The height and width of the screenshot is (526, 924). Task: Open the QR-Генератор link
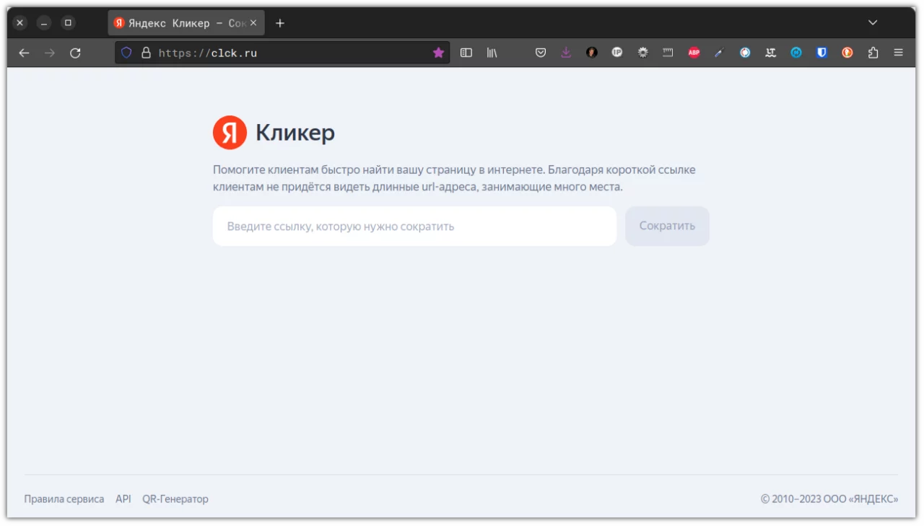click(175, 499)
